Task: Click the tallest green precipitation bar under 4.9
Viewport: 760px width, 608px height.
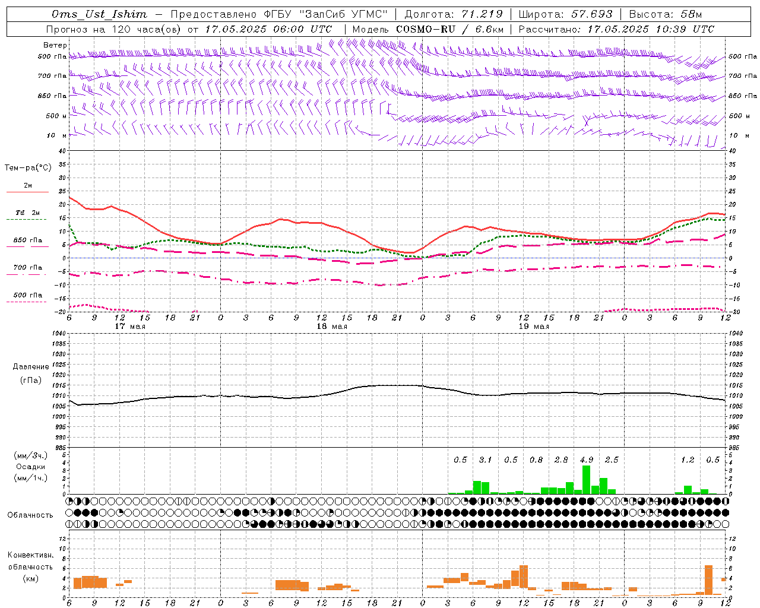Action: (586, 480)
